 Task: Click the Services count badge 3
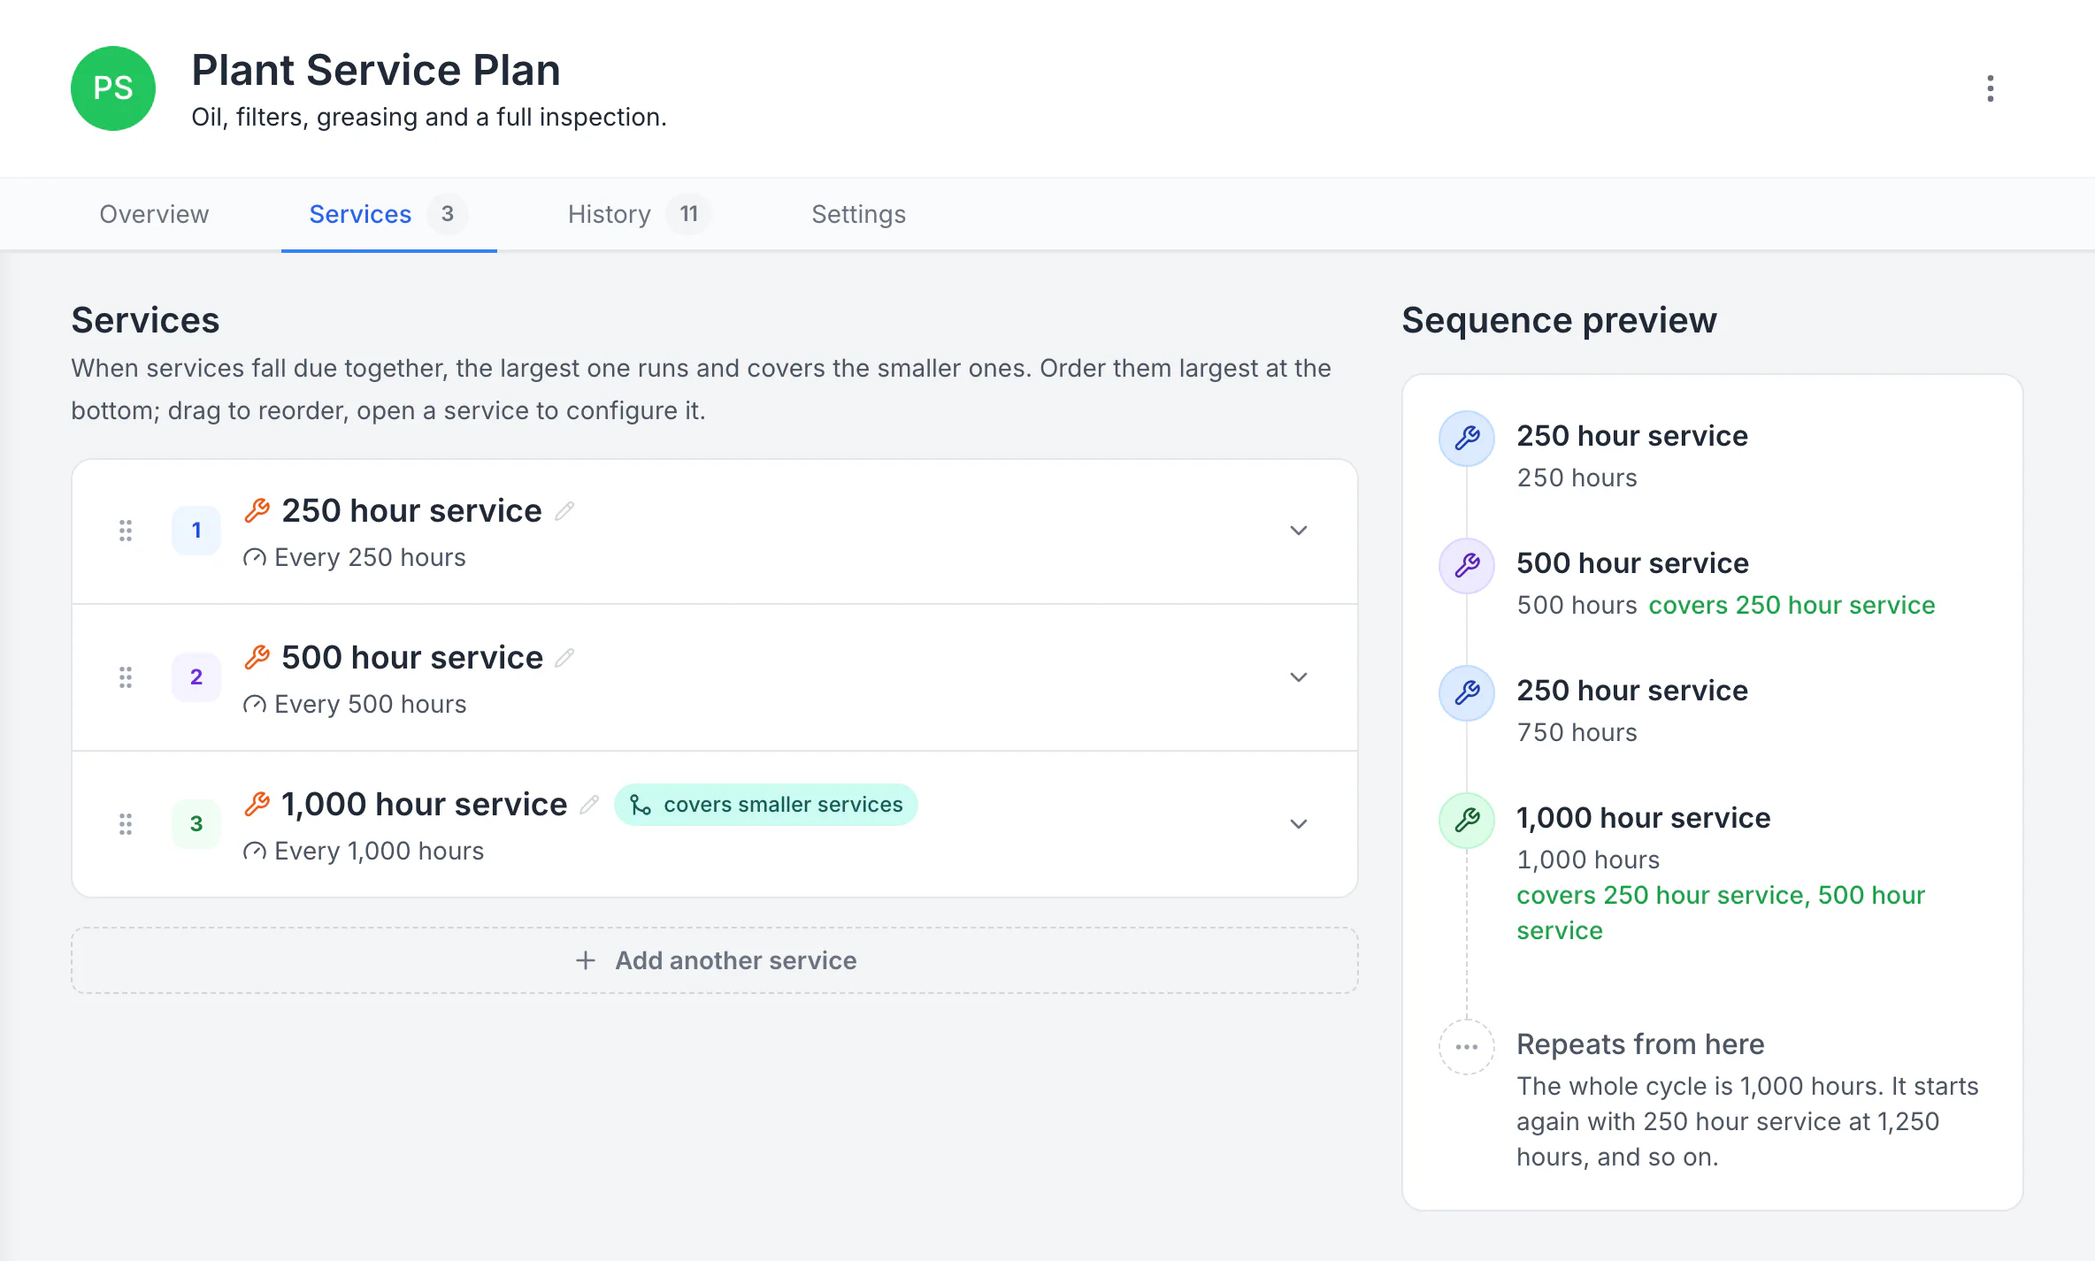pos(448,214)
